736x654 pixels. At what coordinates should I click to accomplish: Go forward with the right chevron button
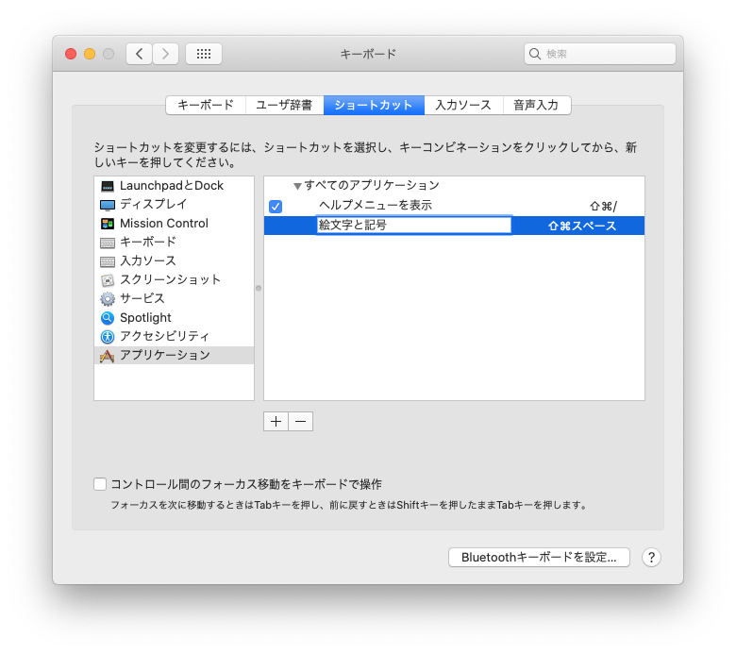[165, 54]
